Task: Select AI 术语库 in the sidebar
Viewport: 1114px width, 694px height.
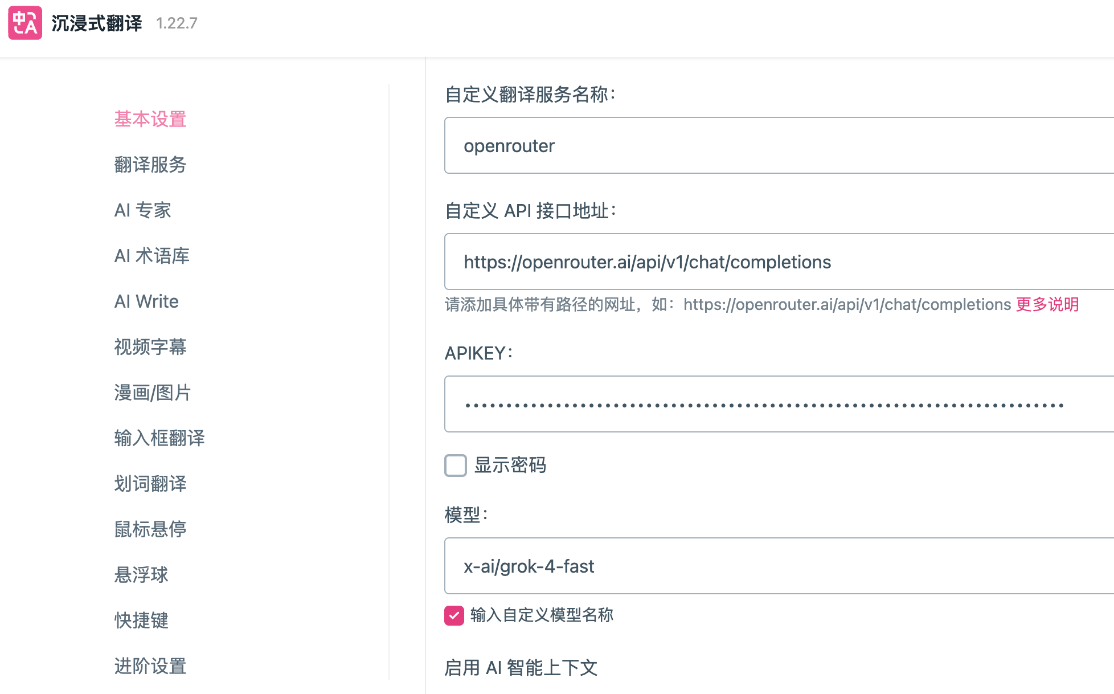Action: click(x=151, y=256)
